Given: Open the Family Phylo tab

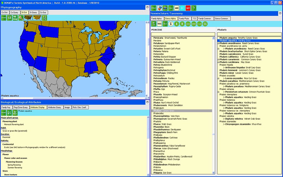Looking at the screenshot, I should pos(184,19).
